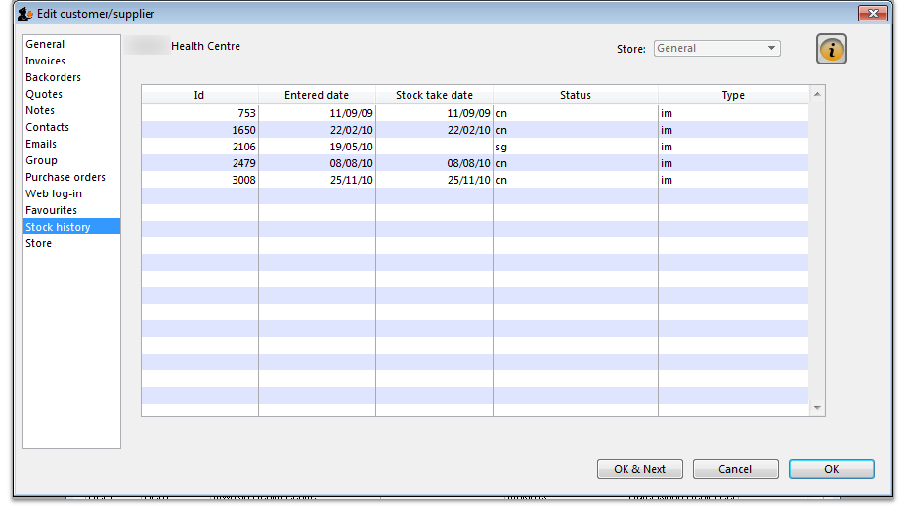
Task: Click the app icon in title bar
Action: pos(24,14)
